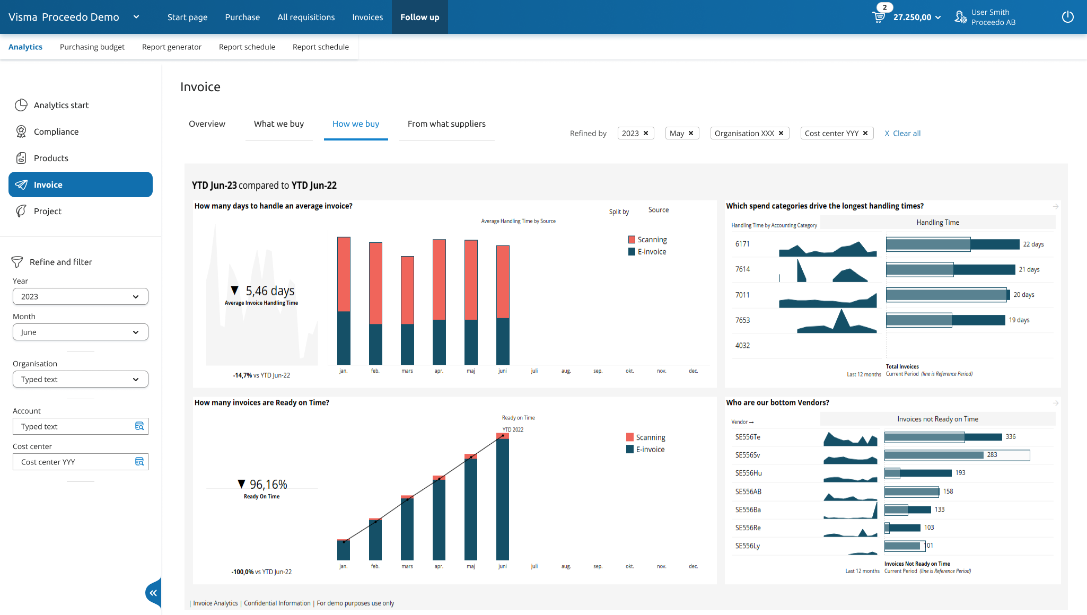Remove Organisation XXX filter chip

click(781, 133)
